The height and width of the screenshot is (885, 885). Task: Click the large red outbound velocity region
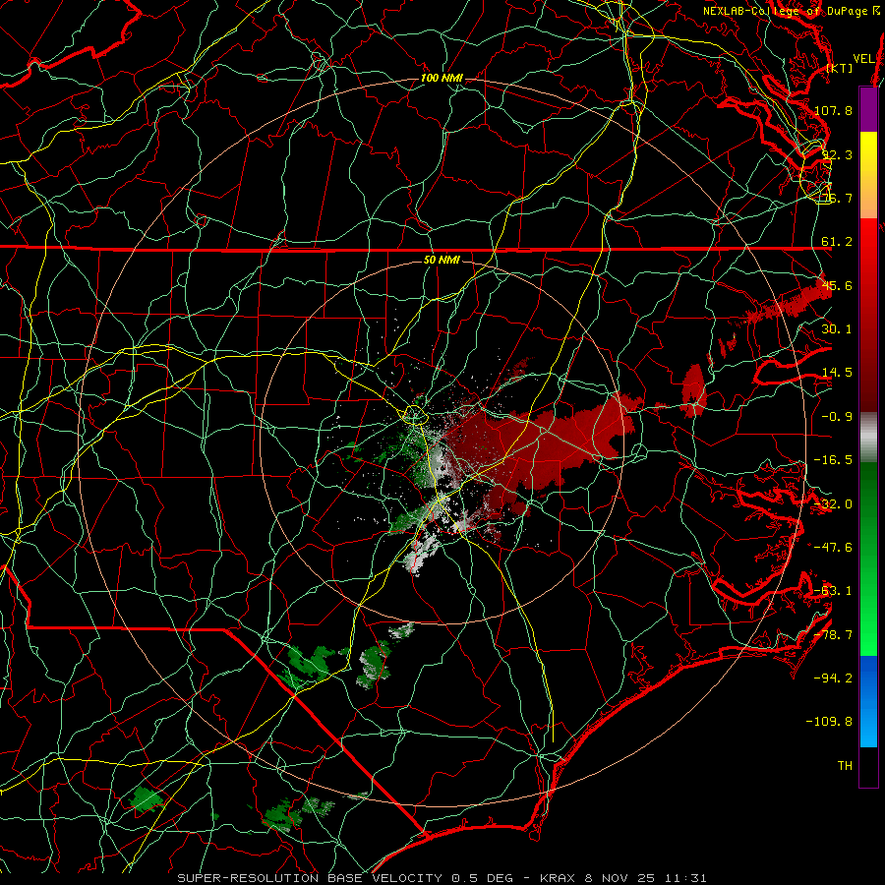(x=536, y=445)
